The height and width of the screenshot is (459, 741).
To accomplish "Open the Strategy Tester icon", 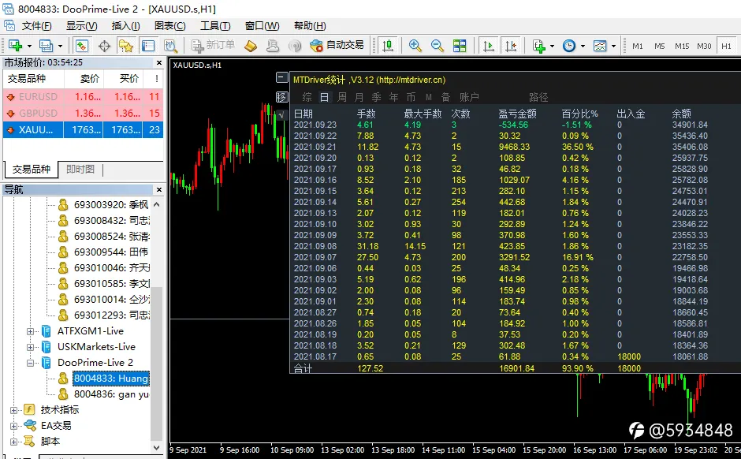I will click(170, 46).
